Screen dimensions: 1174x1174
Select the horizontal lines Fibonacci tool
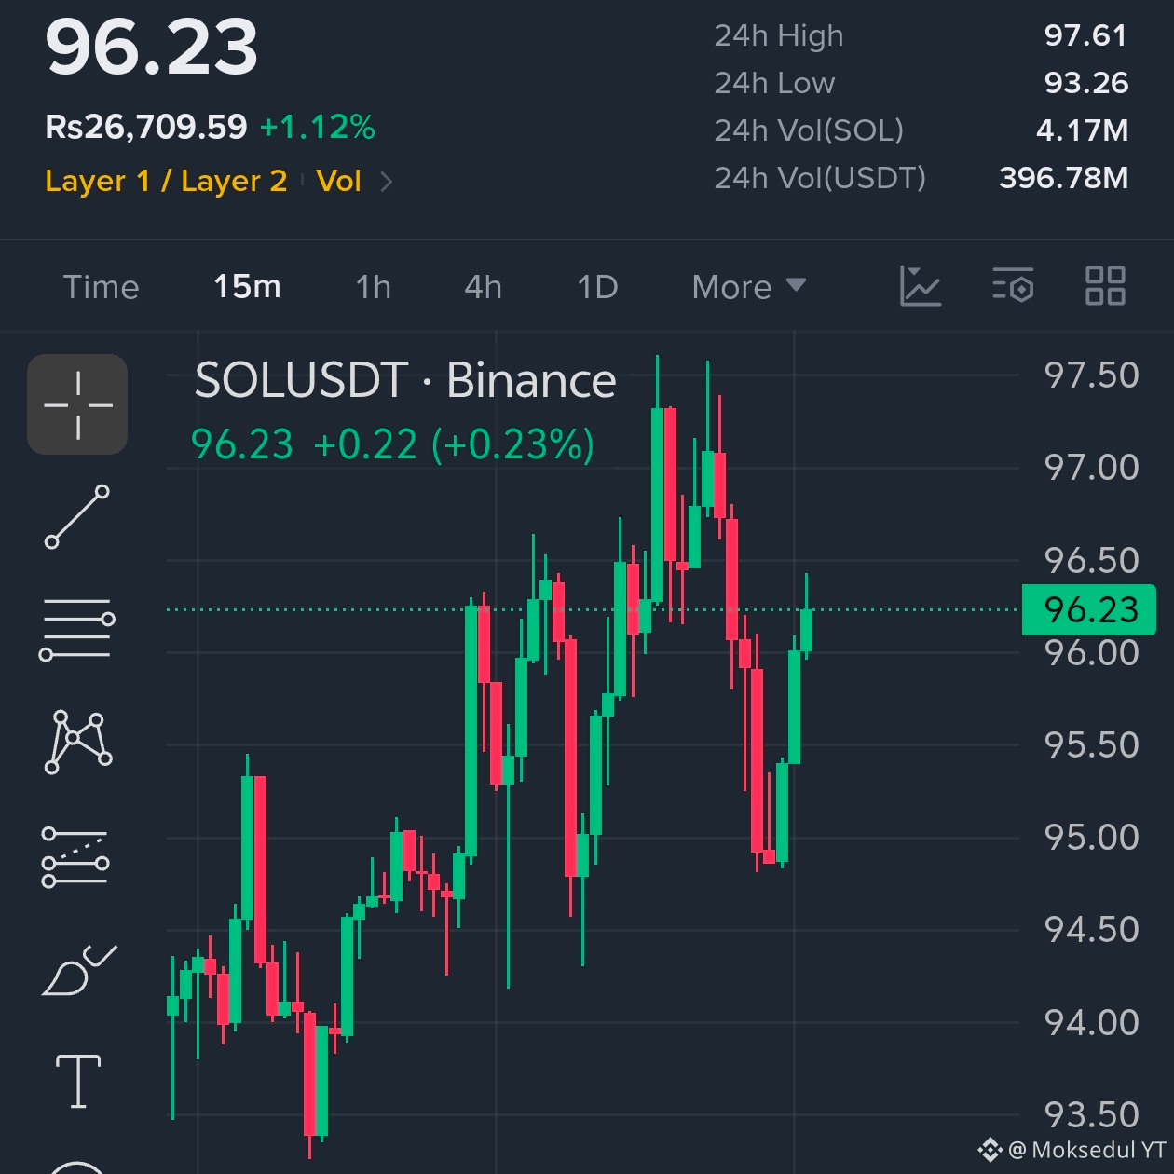click(77, 630)
